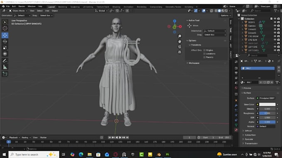Select the Annotate tool
Image resolution: width=282 pixels, height=158 pixels.
point(5,61)
